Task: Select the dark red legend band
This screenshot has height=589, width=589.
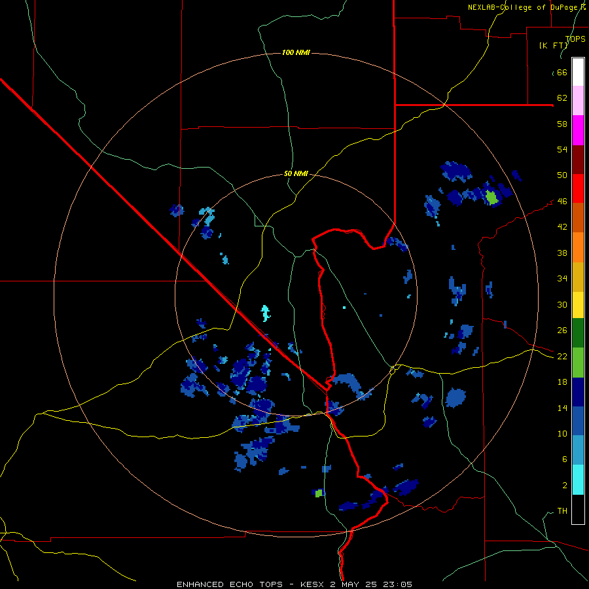Action: (578, 160)
